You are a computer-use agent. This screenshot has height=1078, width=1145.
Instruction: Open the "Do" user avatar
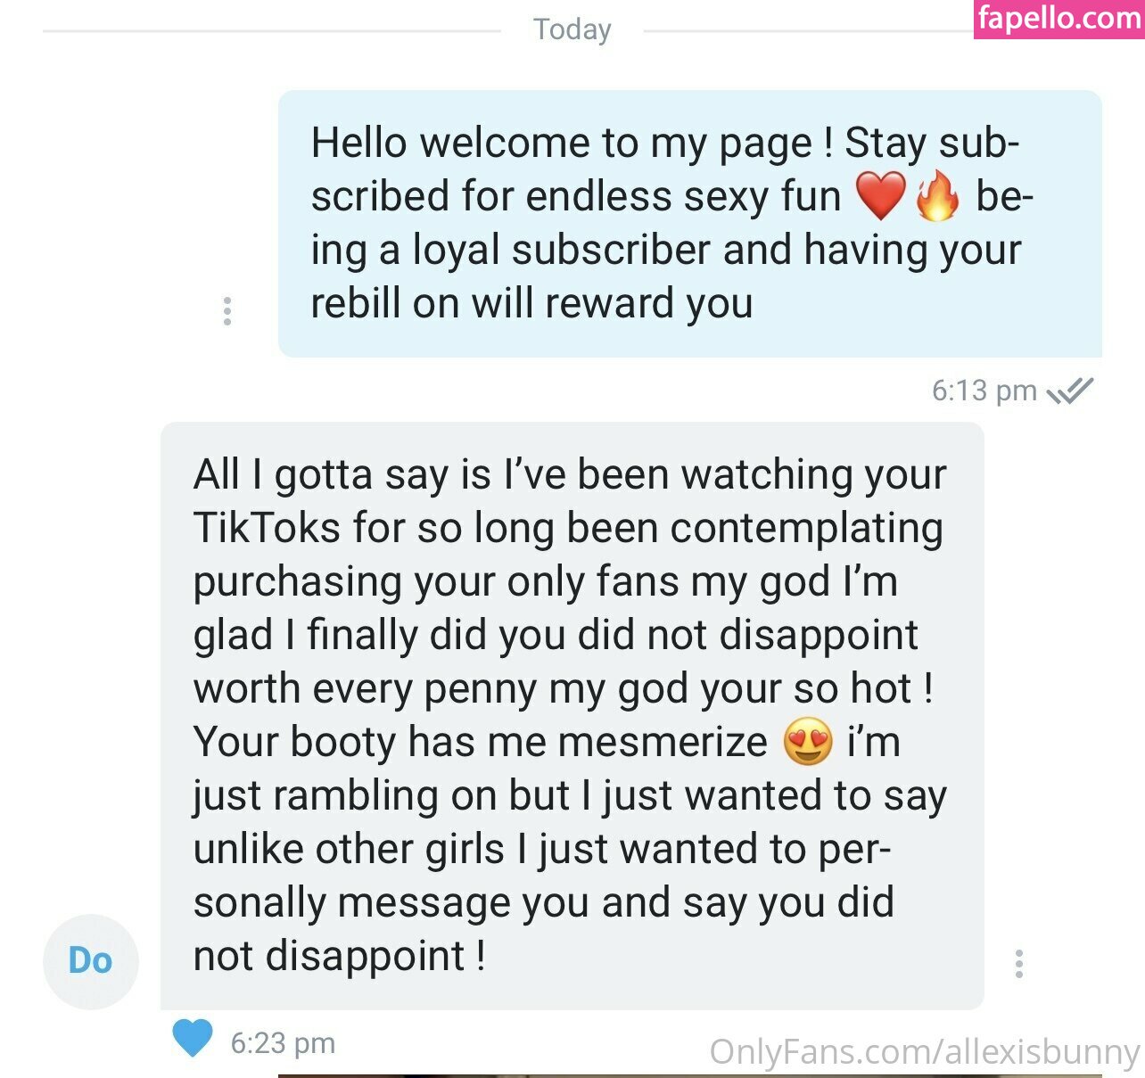click(x=91, y=961)
